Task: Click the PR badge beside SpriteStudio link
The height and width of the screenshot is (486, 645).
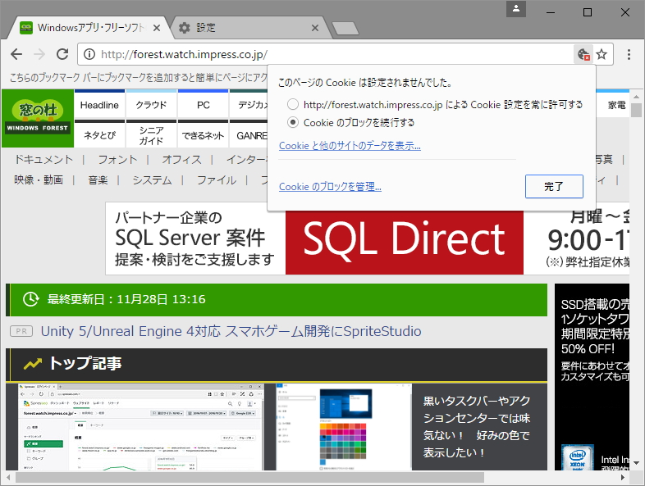Action: pos(21,331)
